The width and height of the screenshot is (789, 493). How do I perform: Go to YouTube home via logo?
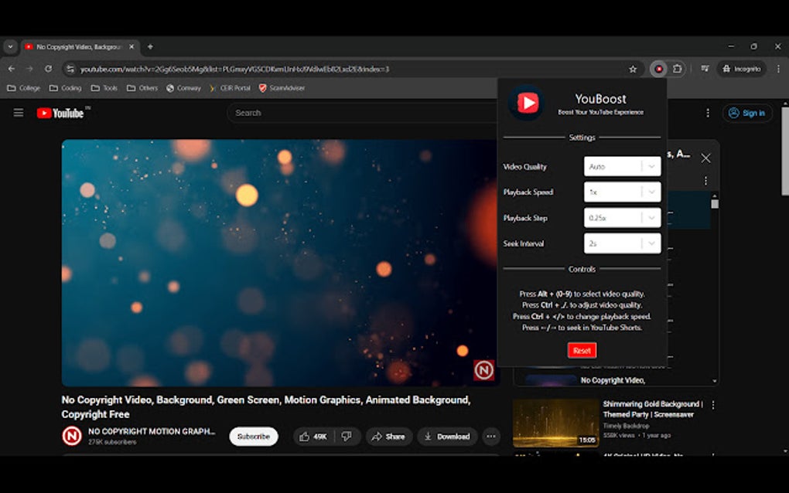[x=60, y=113]
